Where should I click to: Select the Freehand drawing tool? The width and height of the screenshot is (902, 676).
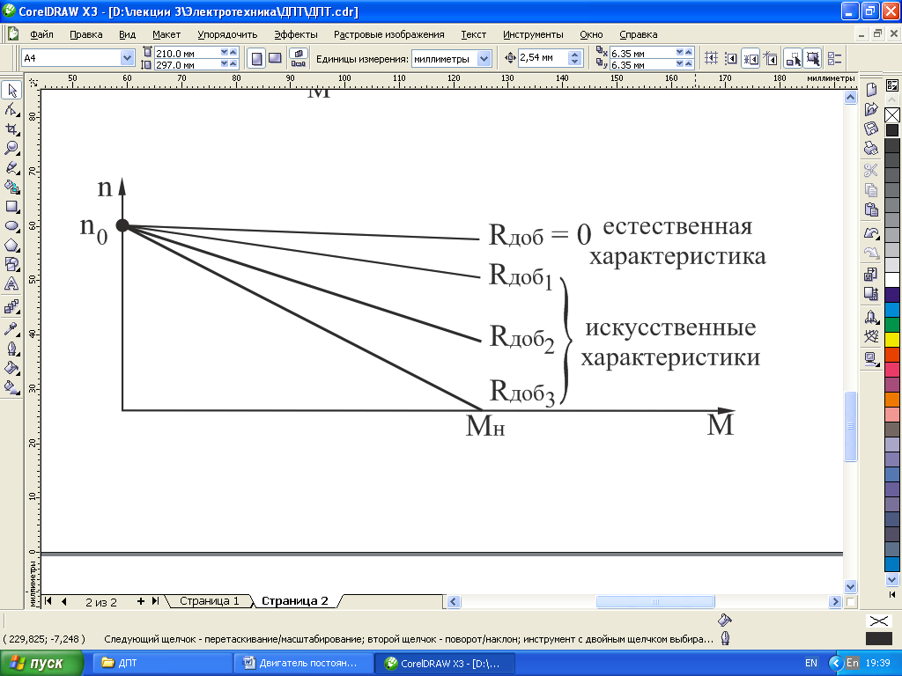(11, 168)
